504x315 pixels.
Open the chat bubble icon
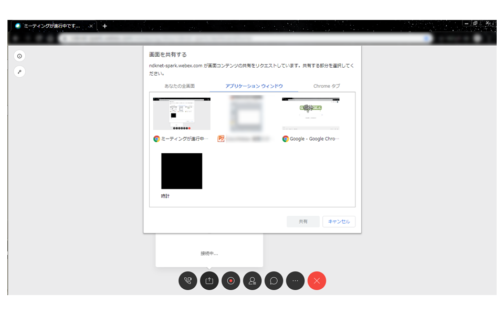tap(274, 280)
